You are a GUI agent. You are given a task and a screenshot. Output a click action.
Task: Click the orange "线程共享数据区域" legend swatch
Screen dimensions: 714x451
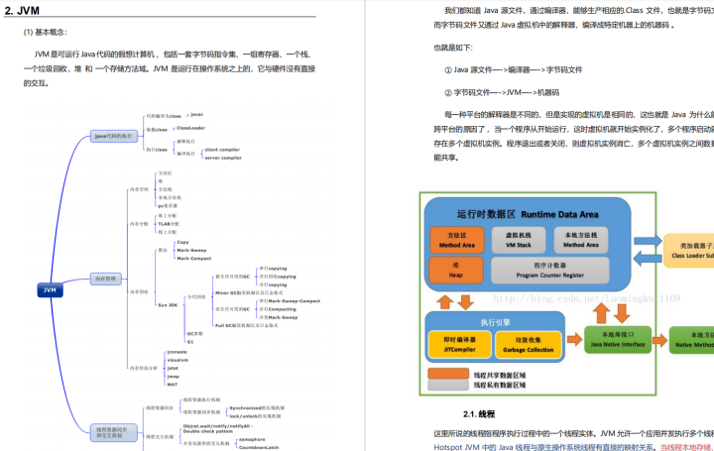pyautogui.click(x=448, y=374)
